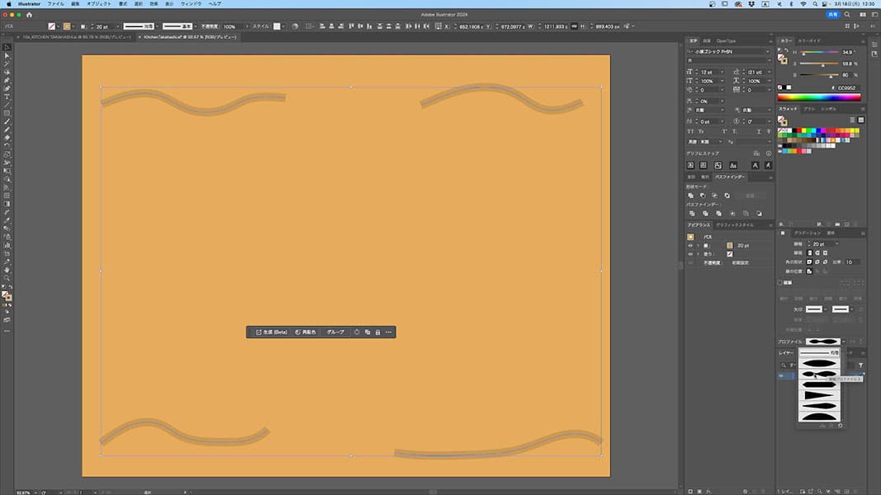Open more options in the floating taskbar
881x495 pixels.
pyautogui.click(x=388, y=332)
